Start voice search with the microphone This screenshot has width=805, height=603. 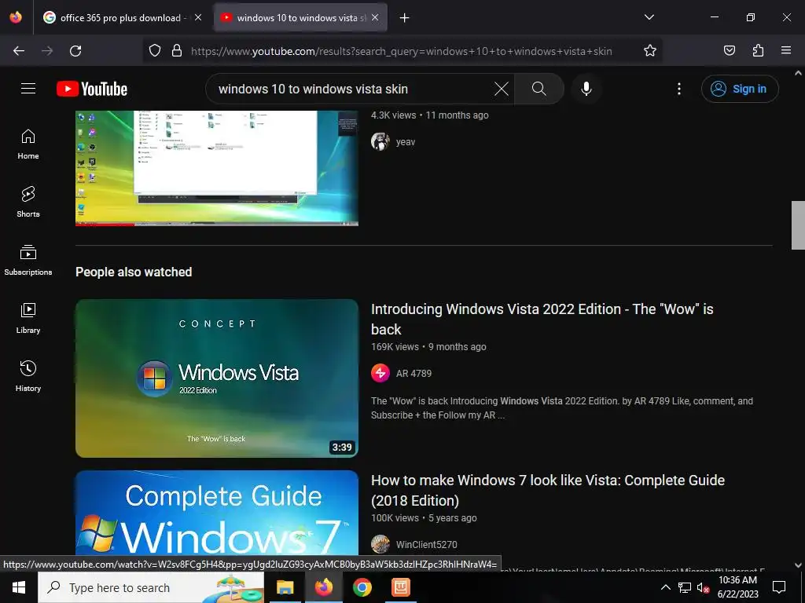point(586,89)
